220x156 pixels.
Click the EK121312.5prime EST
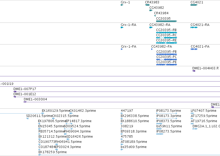pos(40,139)
